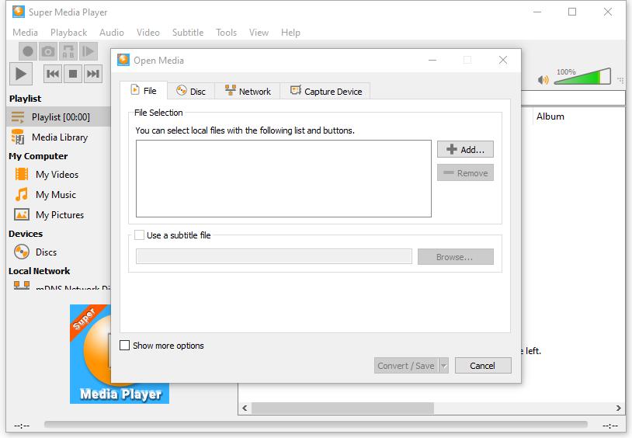Mute audio via the speaker icon
The image size is (632, 438).
[543, 80]
